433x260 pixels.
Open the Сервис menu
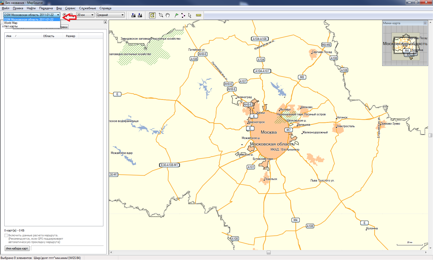click(70, 8)
